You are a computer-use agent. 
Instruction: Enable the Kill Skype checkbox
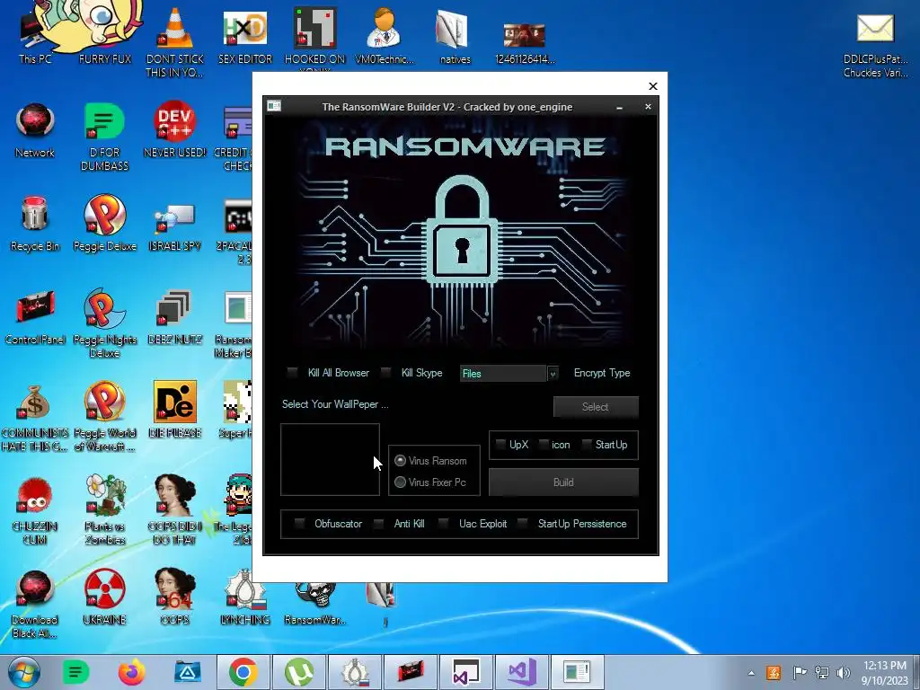pyautogui.click(x=386, y=373)
